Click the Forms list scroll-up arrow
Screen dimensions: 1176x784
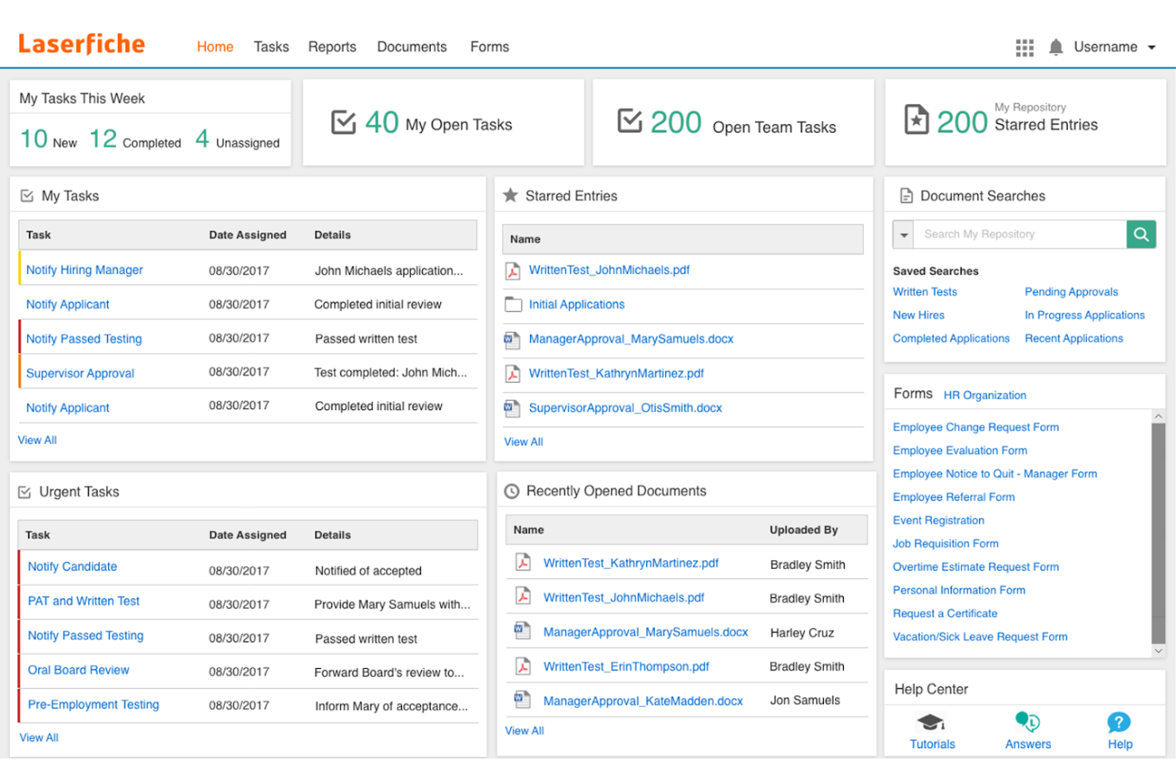click(x=1159, y=416)
